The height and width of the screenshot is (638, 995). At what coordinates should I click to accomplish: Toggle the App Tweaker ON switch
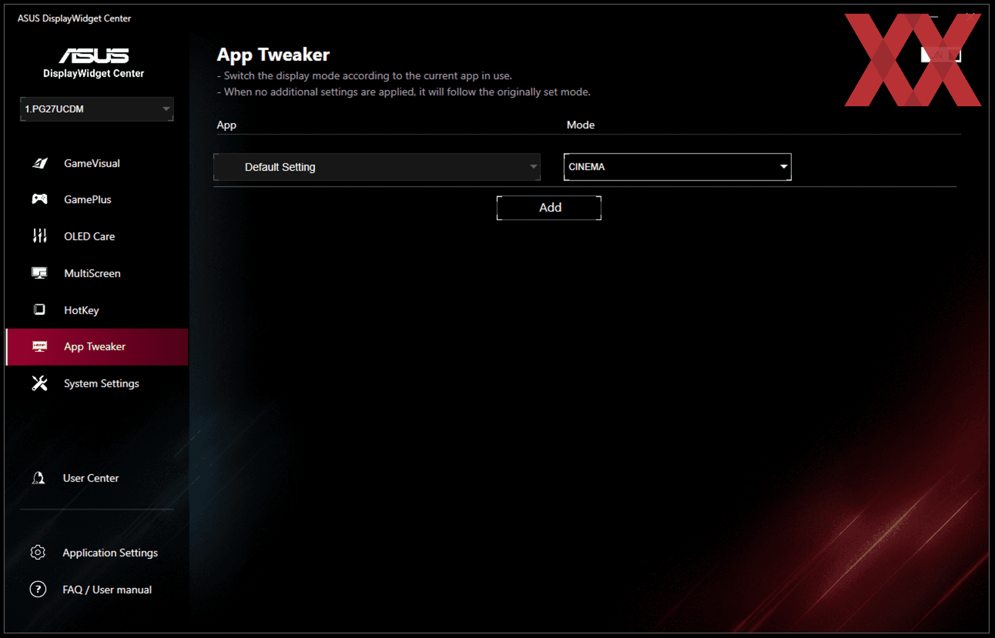pyautogui.click(x=941, y=54)
